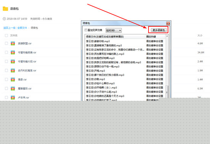Image resolution: width=210 pixels, height=144 pixels.
Task: Tick the checkbox in the 1.4M row
Action: pos(6,79)
